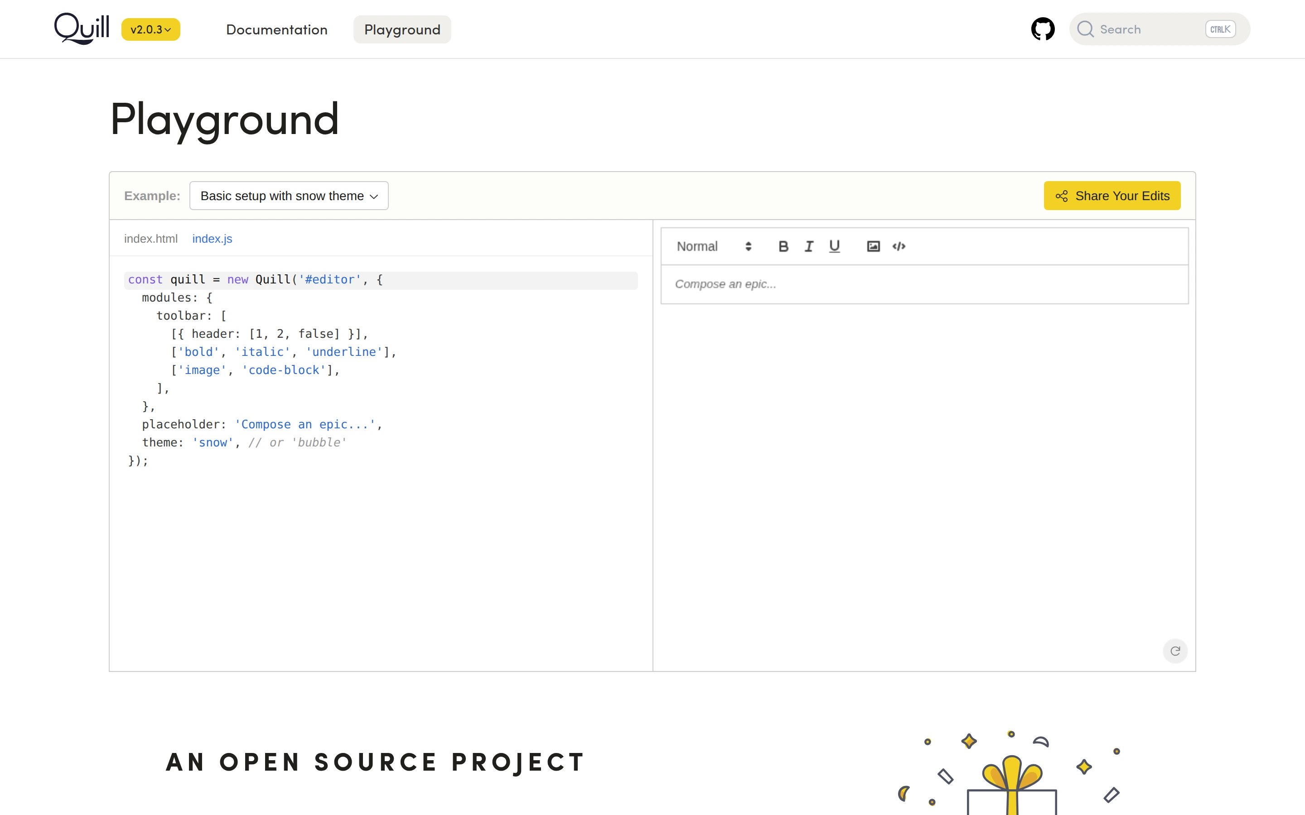1305x815 pixels.
Task: Click the // or 'bubble' comment
Action: tap(297, 442)
